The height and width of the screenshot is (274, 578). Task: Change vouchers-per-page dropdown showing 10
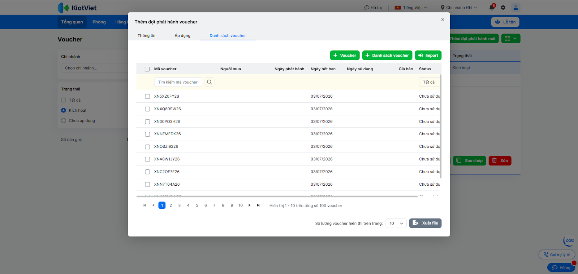click(396, 224)
